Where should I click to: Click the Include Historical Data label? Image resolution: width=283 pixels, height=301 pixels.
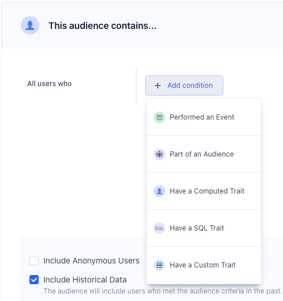(85, 280)
